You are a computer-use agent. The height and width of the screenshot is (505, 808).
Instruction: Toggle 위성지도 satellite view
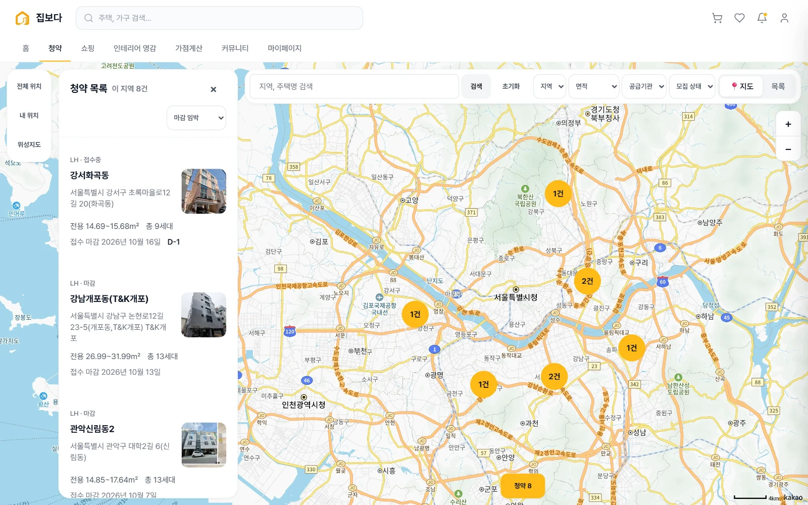[29, 144]
